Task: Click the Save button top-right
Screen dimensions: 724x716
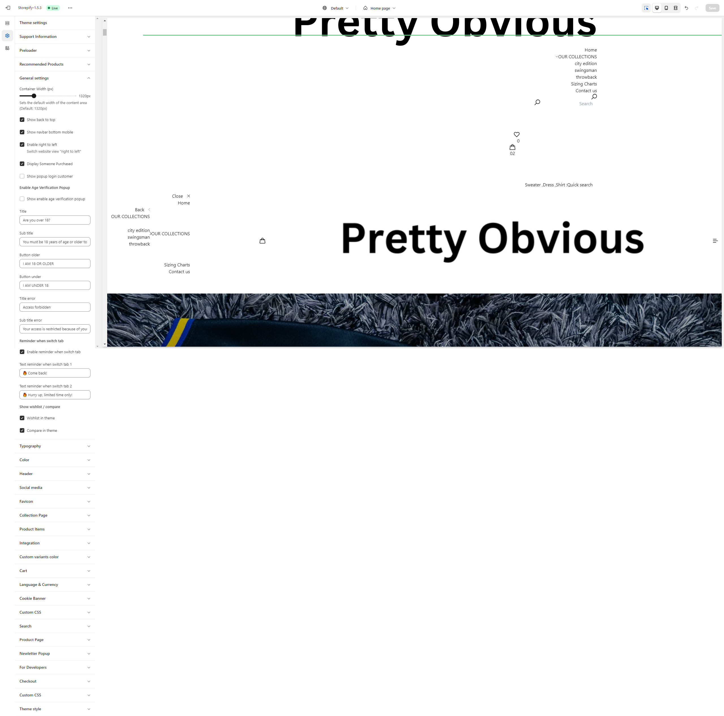Action: tap(713, 7)
